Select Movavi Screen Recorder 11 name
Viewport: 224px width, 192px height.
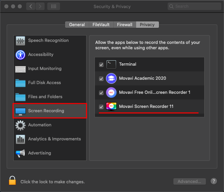click(x=146, y=106)
